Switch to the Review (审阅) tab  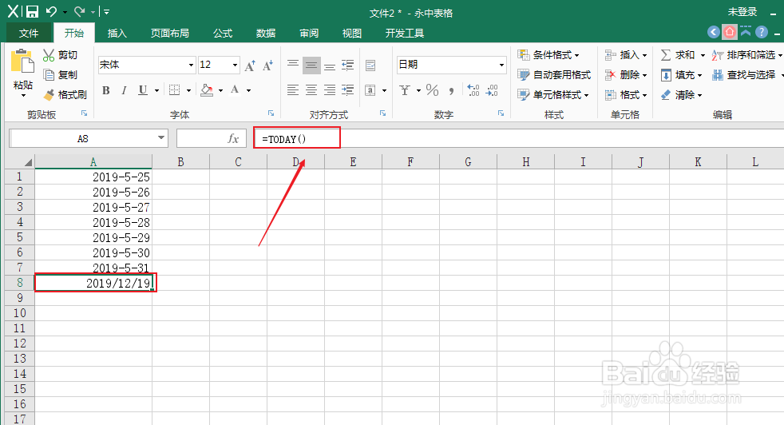[308, 33]
